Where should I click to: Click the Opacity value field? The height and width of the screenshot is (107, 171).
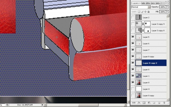(162, 7)
